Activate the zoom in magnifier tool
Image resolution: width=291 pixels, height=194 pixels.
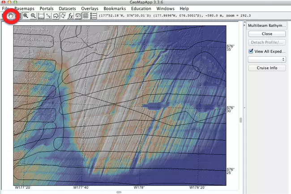coord(26,16)
